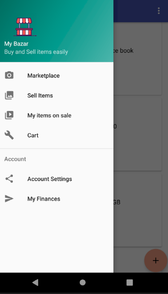Open Marketplace from the drawer
Screen dimensions: 168x294
point(57,76)
